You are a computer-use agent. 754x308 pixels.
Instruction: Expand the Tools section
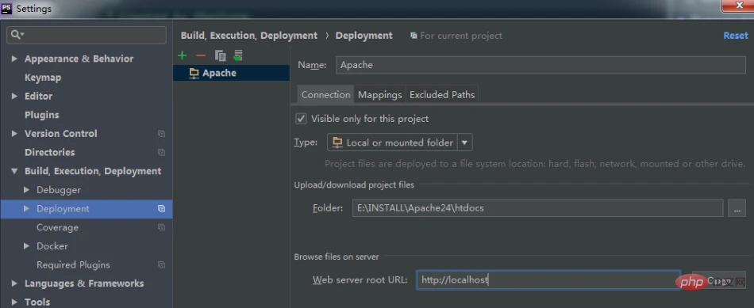pos(14,302)
